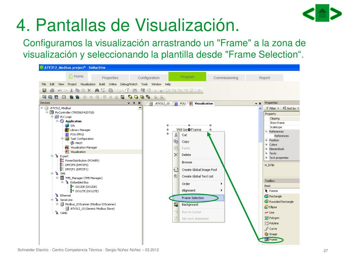Select Visualization Manager in device tree
Viewport: 344px width, 258px height.
click(81, 147)
